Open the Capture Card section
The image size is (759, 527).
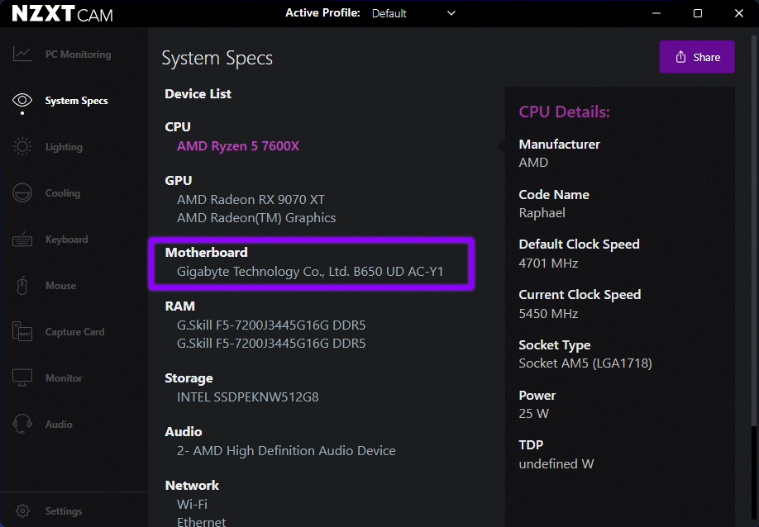22,331
